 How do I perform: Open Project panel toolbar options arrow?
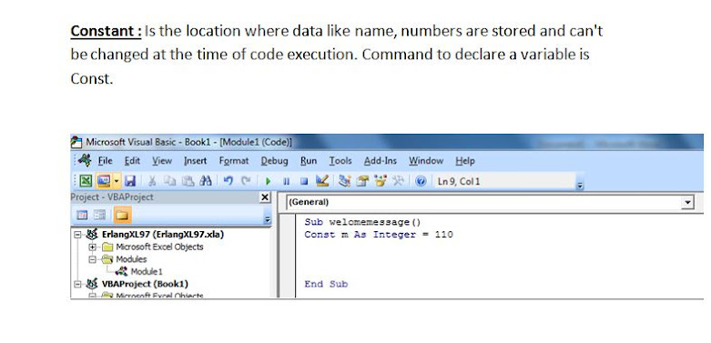268,219
